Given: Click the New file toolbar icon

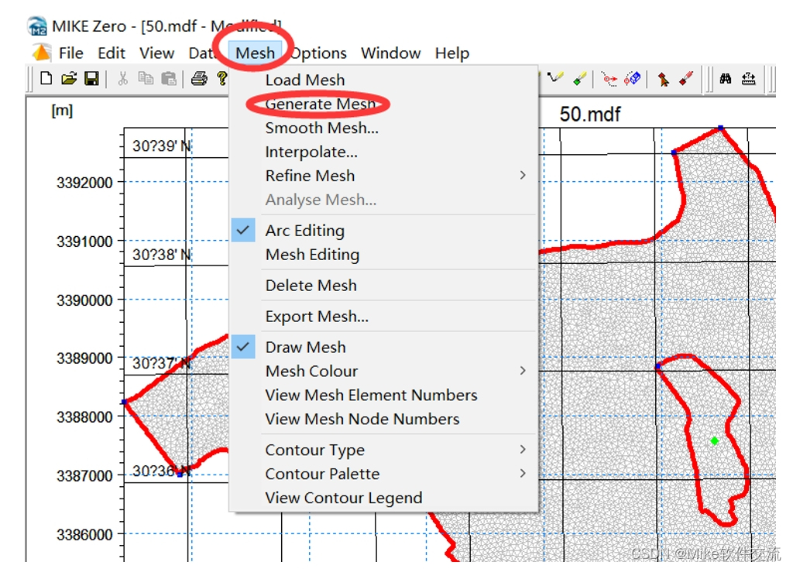Looking at the screenshot, I should tap(46, 78).
